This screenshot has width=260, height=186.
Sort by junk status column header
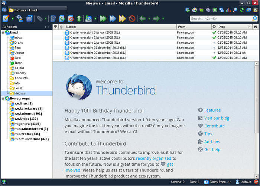point(214,27)
